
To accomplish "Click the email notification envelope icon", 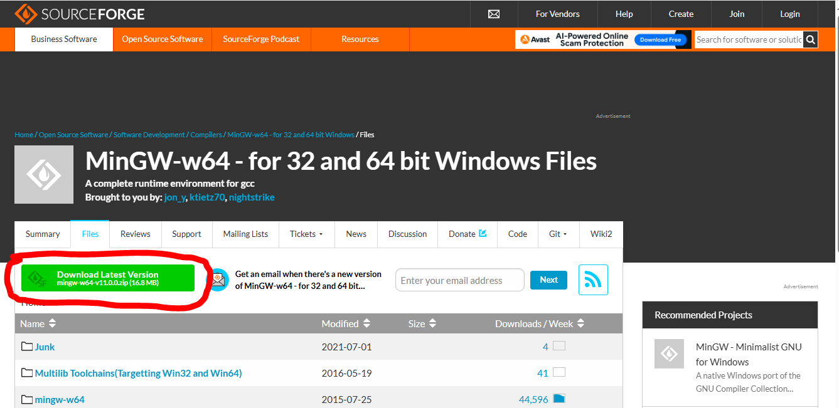I will (218, 280).
